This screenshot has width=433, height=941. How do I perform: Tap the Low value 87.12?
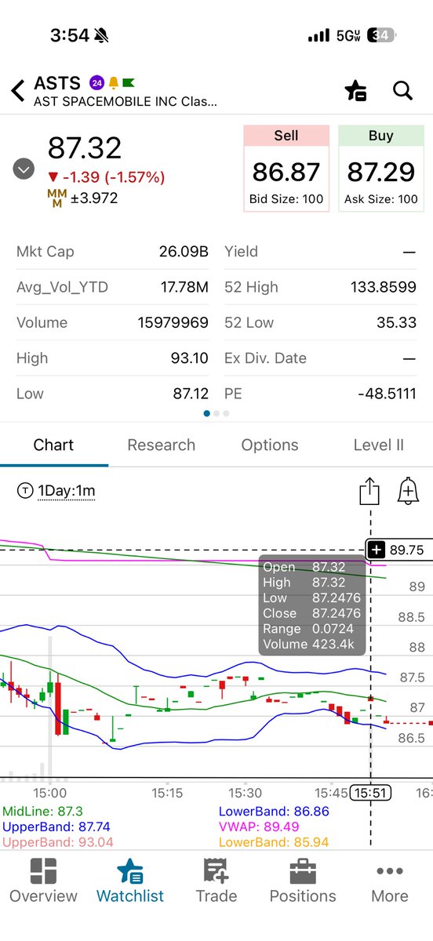point(190,394)
